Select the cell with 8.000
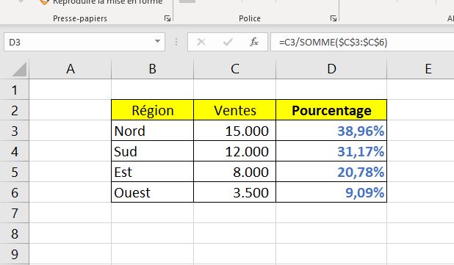 click(x=235, y=172)
